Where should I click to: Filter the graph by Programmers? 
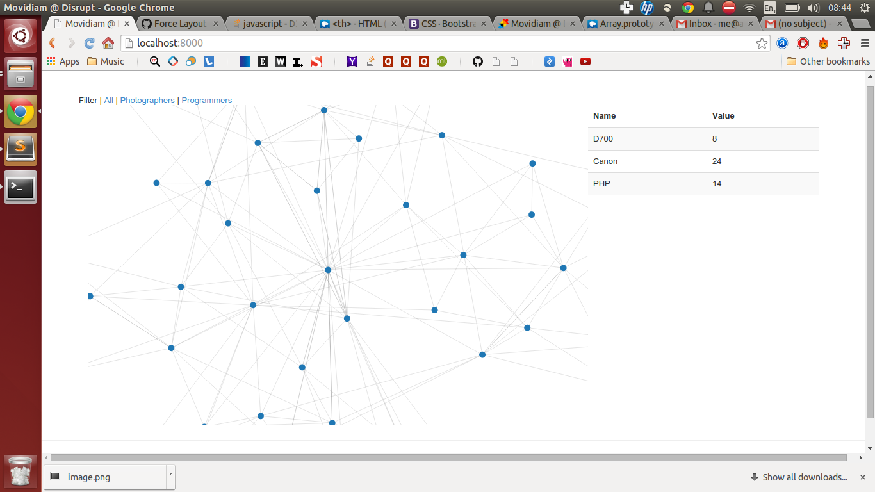pyautogui.click(x=207, y=101)
